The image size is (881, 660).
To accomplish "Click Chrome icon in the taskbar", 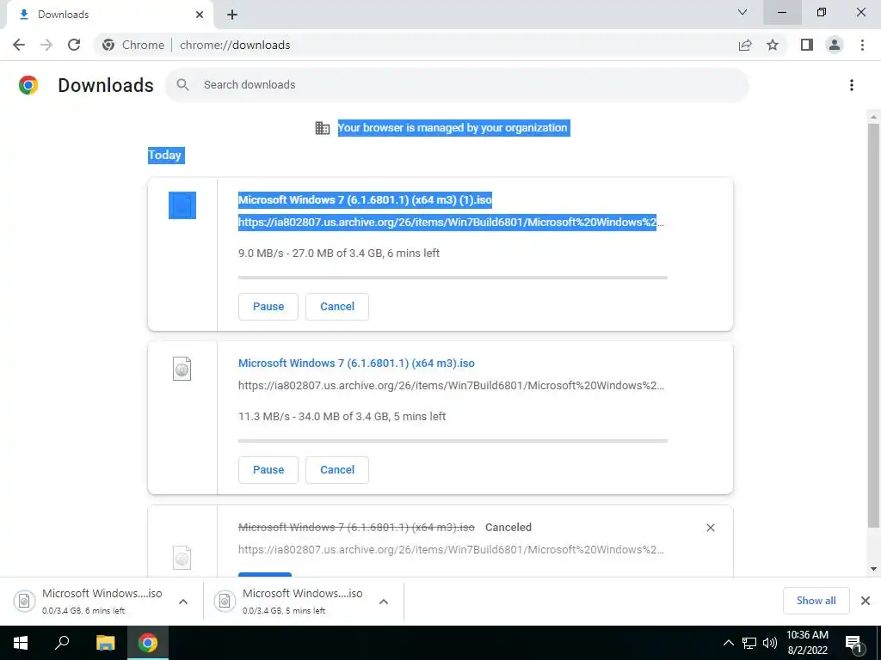I will [x=148, y=643].
